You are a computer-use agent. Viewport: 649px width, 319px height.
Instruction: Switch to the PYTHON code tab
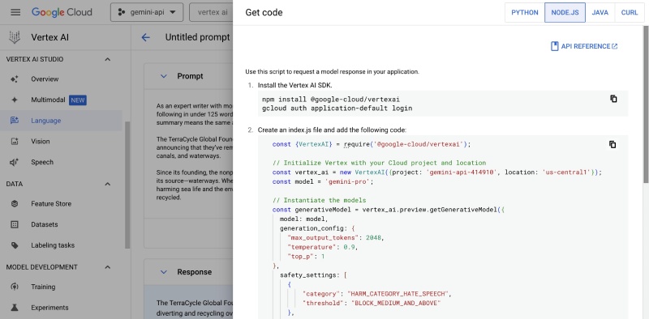click(x=525, y=12)
